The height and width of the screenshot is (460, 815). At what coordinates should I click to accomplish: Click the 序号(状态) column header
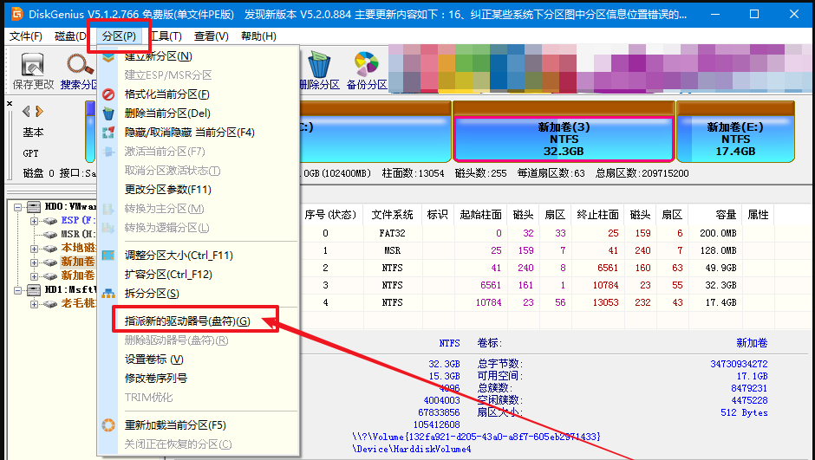pyautogui.click(x=330, y=215)
